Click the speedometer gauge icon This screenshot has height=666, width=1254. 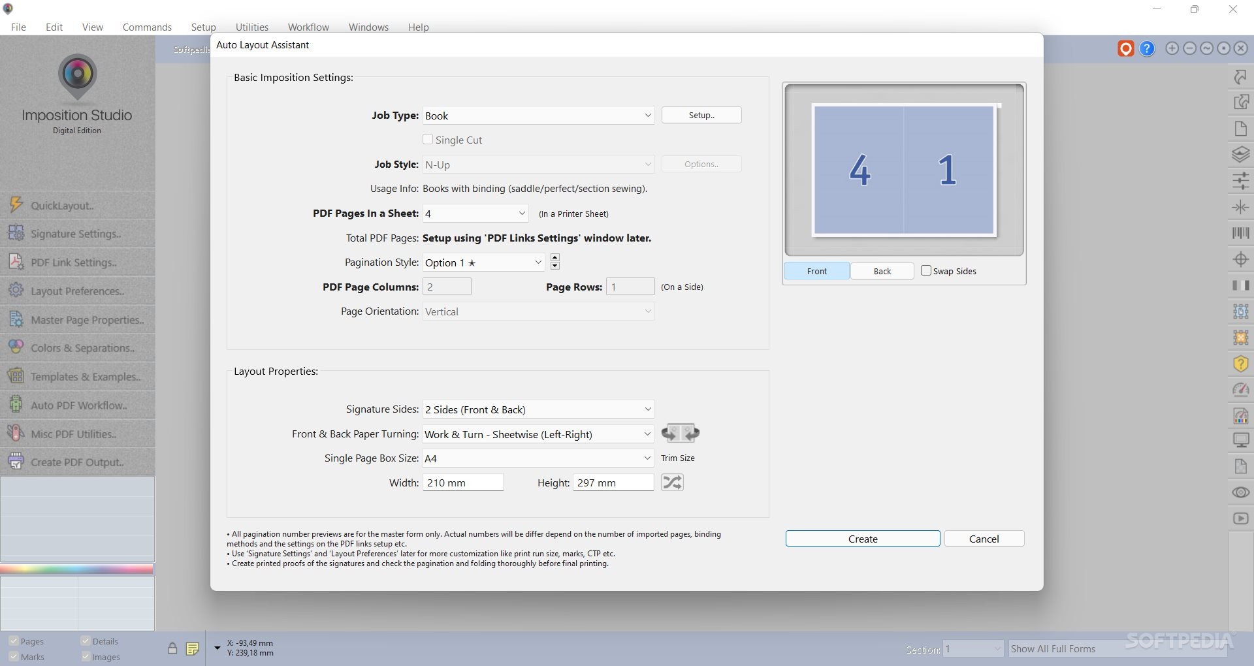(x=1240, y=390)
